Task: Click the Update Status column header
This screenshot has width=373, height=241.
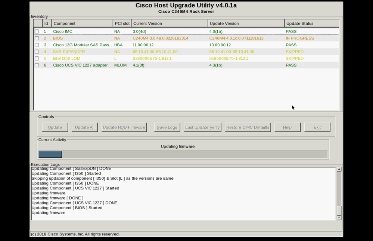Action: click(312, 23)
